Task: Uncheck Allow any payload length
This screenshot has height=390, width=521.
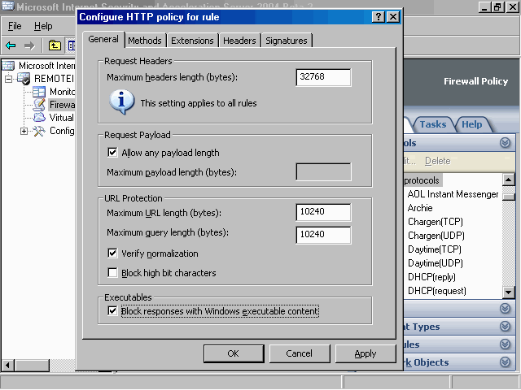Action: (x=112, y=152)
